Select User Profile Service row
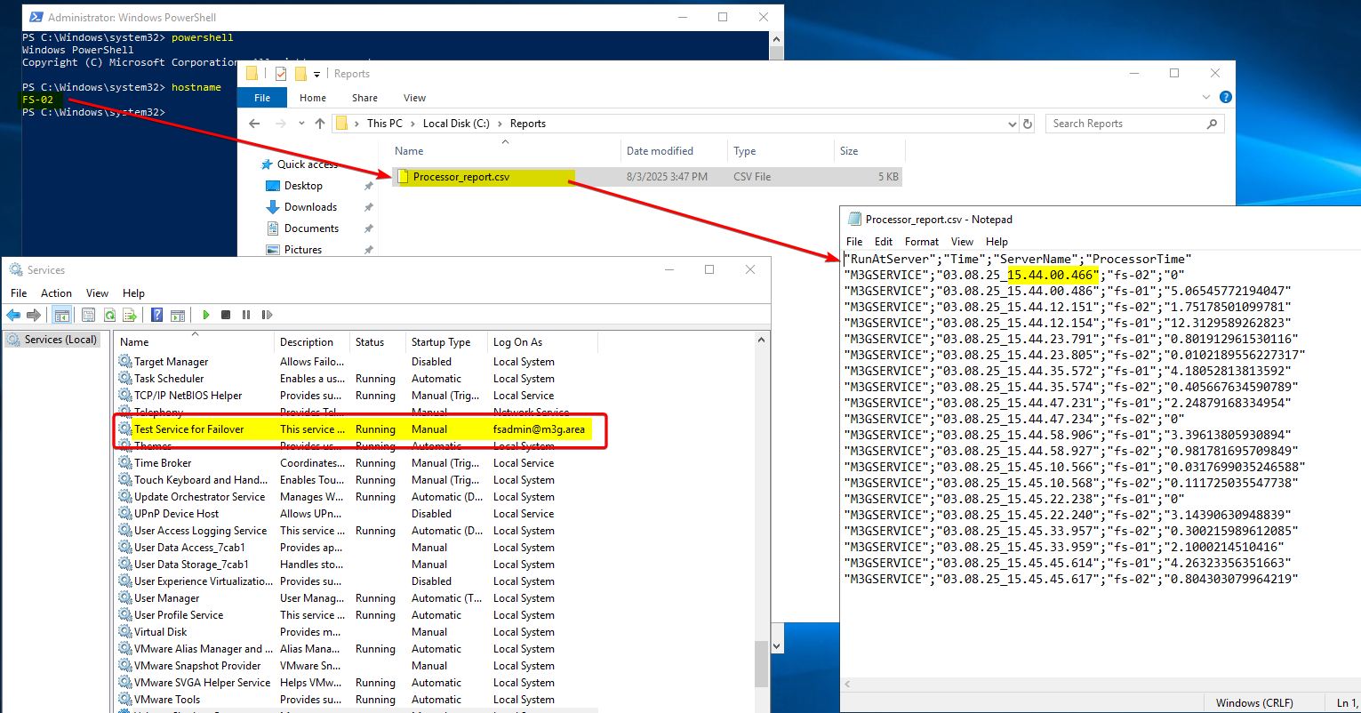The width and height of the screenshot is (1361, 713). (356, 615)
